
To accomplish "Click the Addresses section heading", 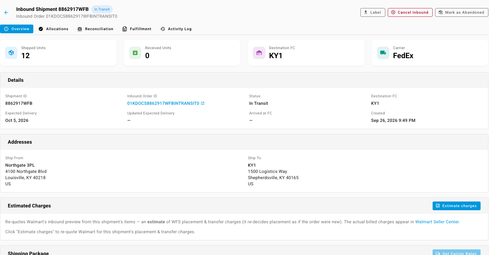I will [20, 142].
